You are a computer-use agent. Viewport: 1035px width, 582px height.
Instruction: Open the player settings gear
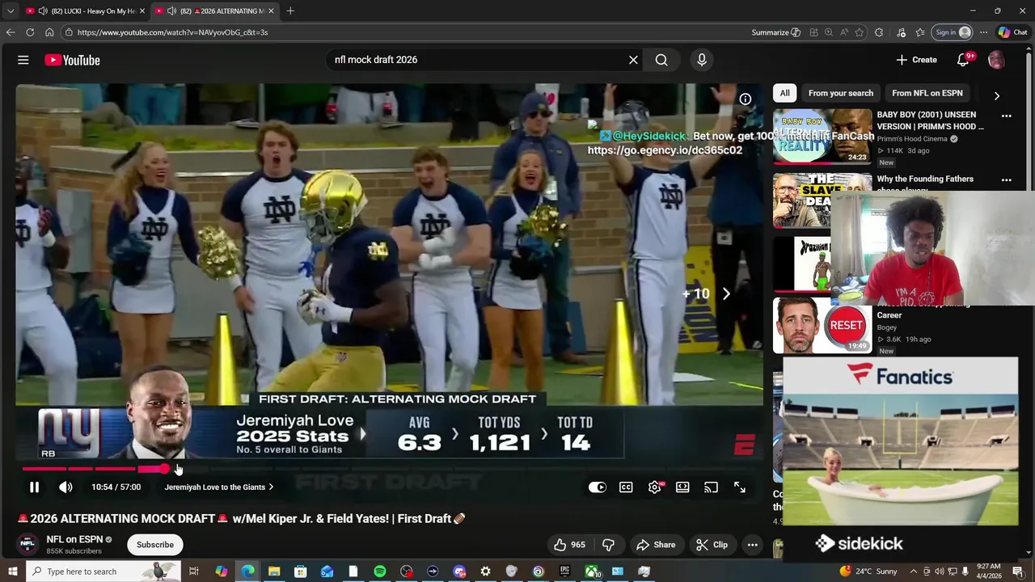[x=655, y=487]
